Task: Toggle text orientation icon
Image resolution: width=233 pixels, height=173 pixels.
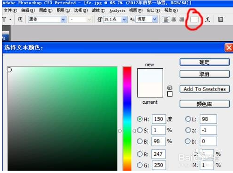Action: click(20, 20)
